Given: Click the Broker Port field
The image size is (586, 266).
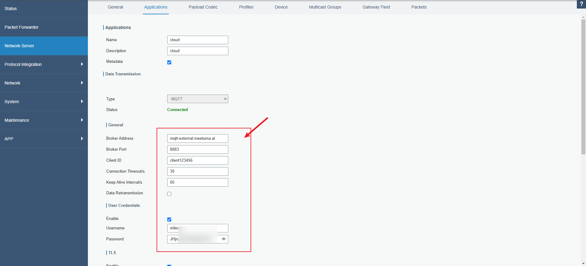Looking at the screenshot, I should [x=198, y=149].
